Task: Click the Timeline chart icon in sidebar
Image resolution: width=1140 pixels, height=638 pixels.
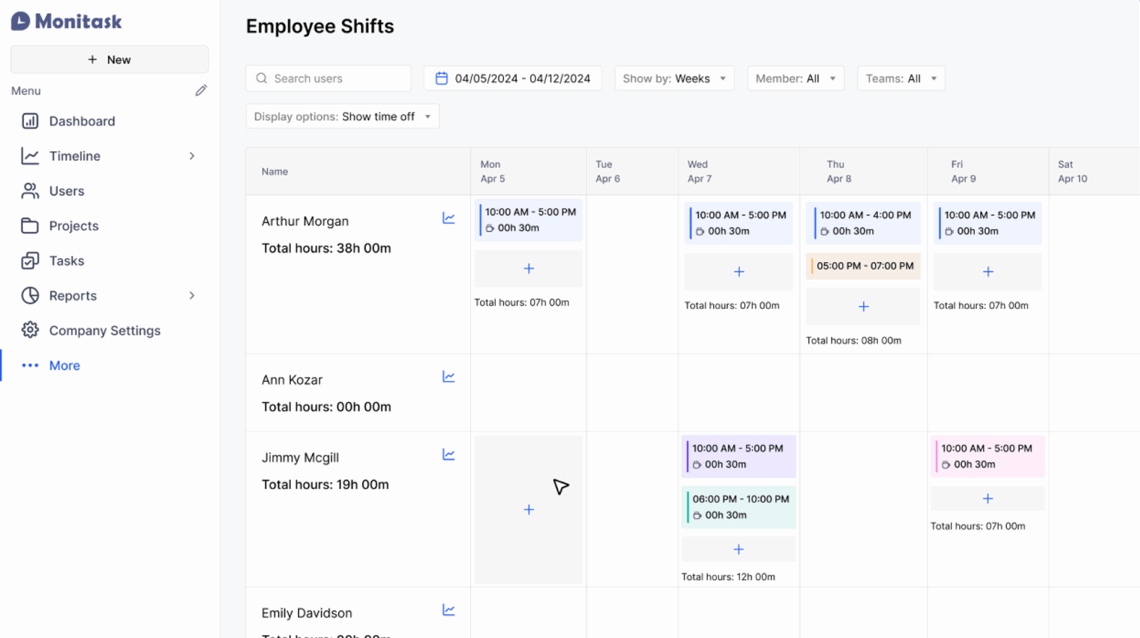Action: click(30, 156)
